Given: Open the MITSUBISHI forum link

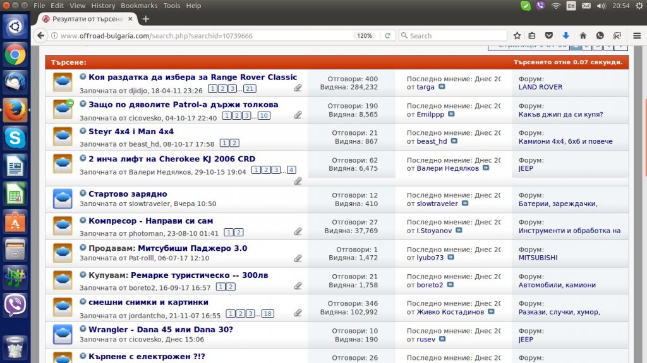Looking at the screenshot, I should (538, 258).
